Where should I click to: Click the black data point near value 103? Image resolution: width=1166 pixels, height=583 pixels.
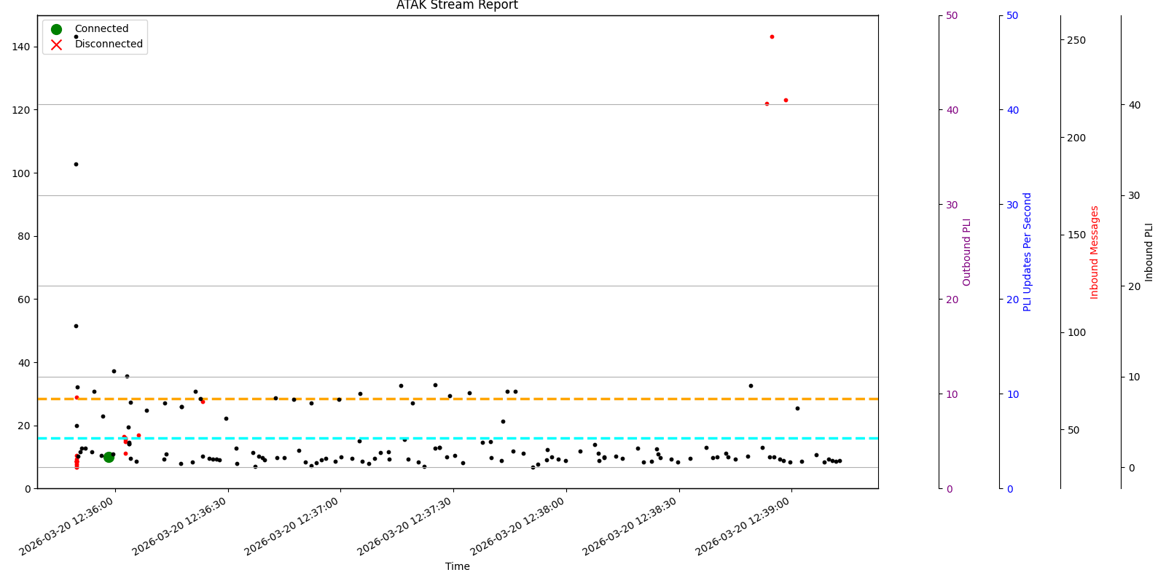tap(76, 165)
